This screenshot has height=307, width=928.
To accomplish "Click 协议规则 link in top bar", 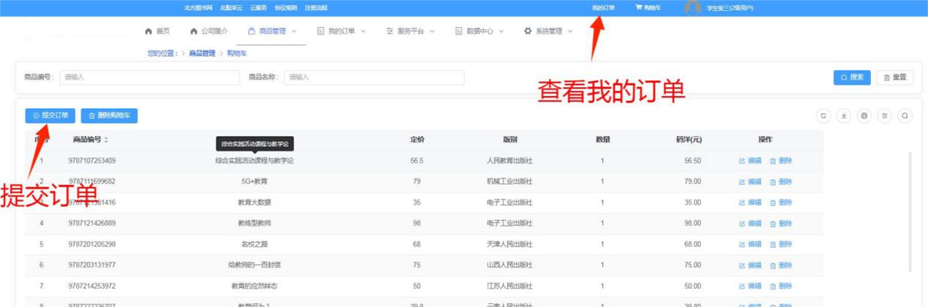I will click(x=285, y=7).
